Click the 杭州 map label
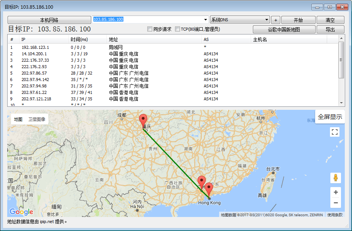The width and height of the screenshot is (352, 231). 261,118
